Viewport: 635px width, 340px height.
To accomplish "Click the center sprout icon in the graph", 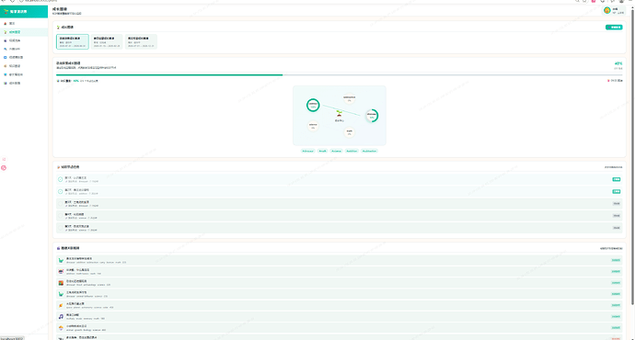I will 340,114.
